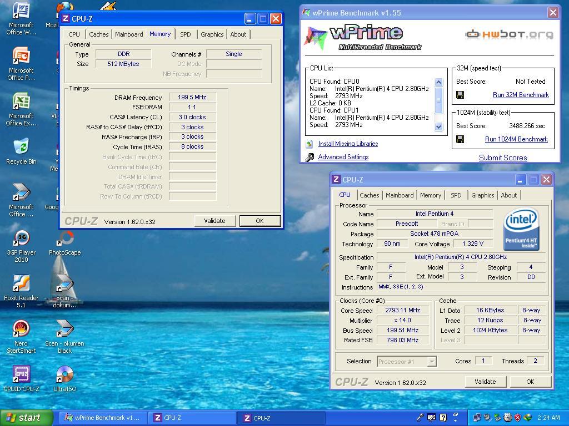Click the Core Voltage value 1.329 V
This screenshot has height=426, width=569.
tap(473, 244)
